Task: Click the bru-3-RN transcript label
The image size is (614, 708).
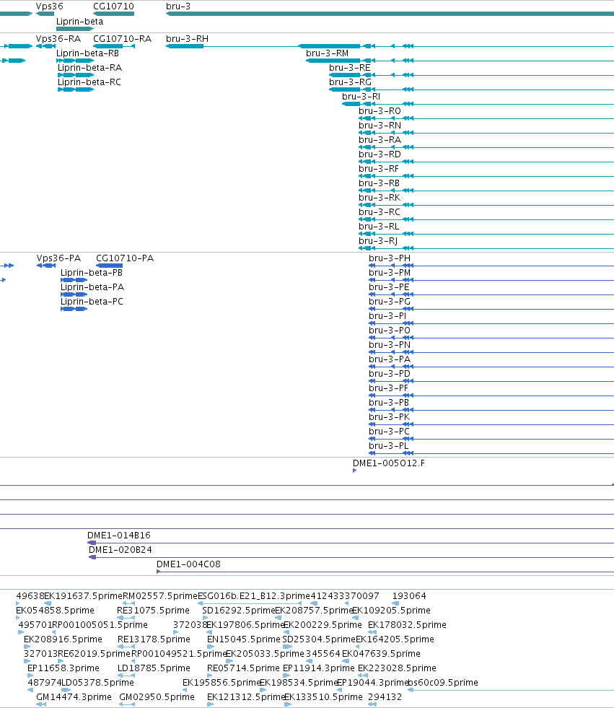Action: pyautogui.click(x=380, y=126)
